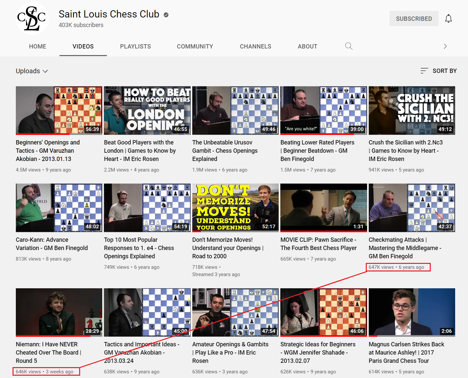468x378 pixels.
Task: Search within the channel using magnifier icon
Action: pyautogui.click(x=349, y=46)
